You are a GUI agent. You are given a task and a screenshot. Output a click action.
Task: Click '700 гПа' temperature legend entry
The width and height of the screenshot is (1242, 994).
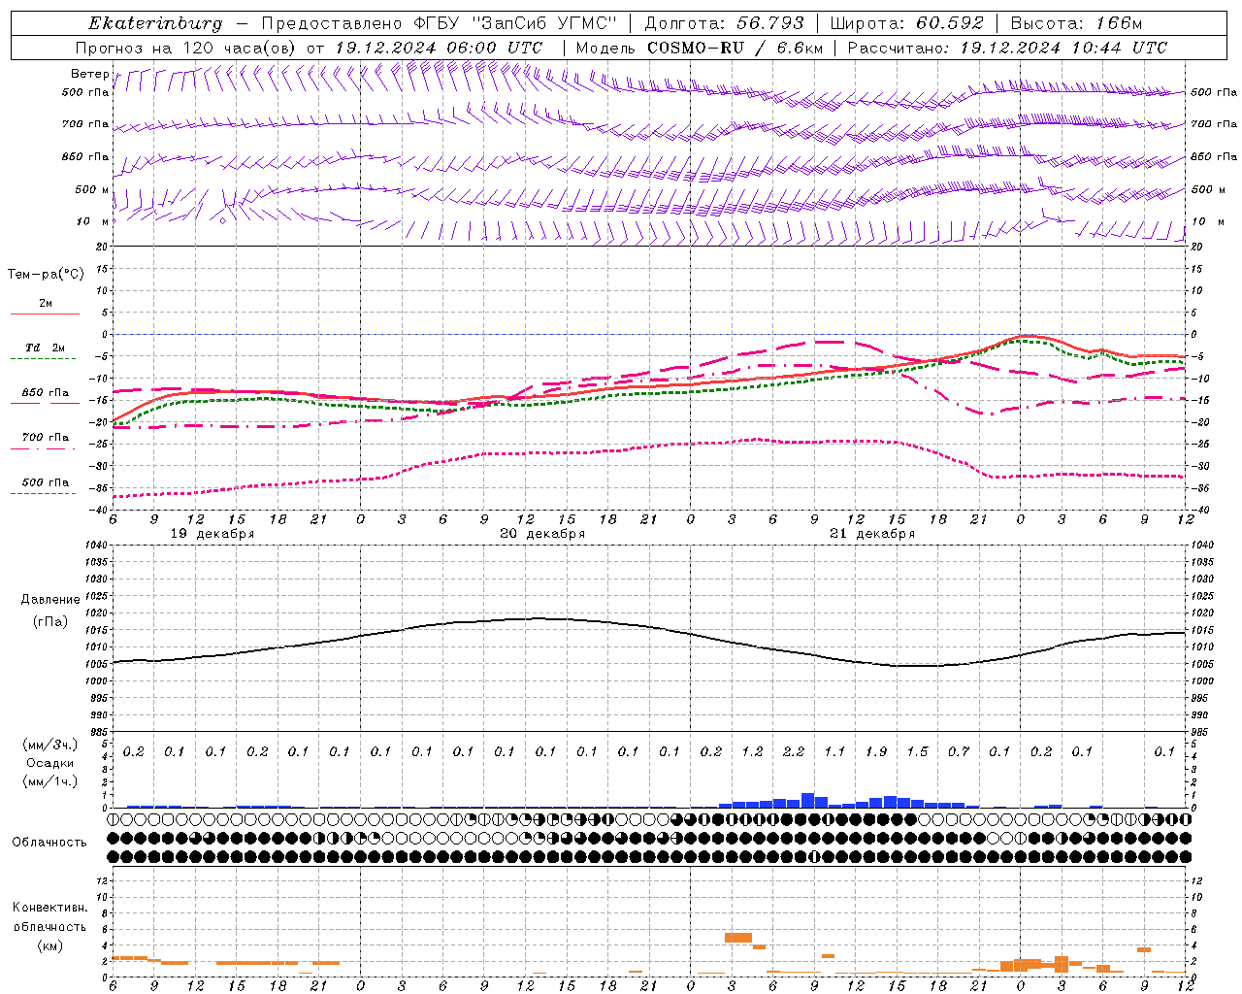click(x=45, y=438)
